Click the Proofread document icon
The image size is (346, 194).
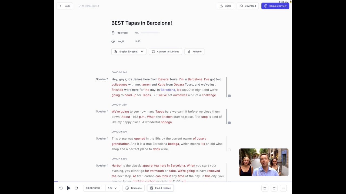[113, 33]
